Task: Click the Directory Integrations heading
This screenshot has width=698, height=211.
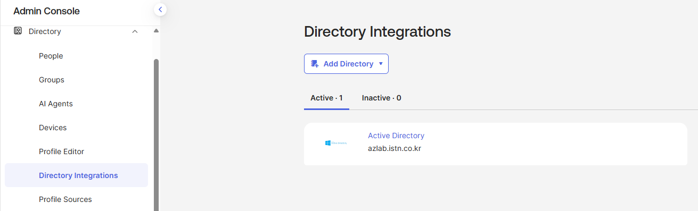Action: (x=377, y=31)
